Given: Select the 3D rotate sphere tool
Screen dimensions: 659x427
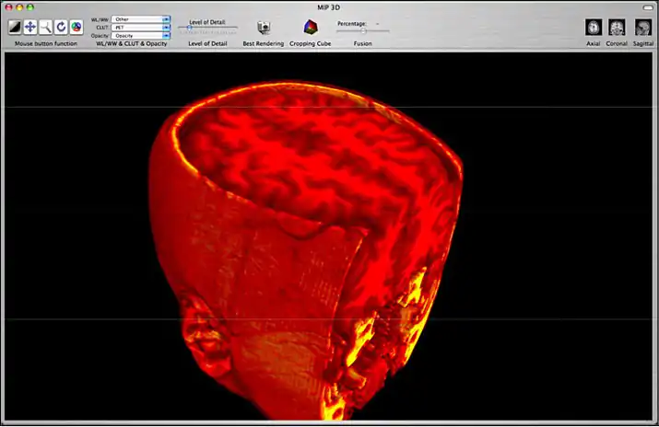Looking at the screenshot, I should coord(76,28).
